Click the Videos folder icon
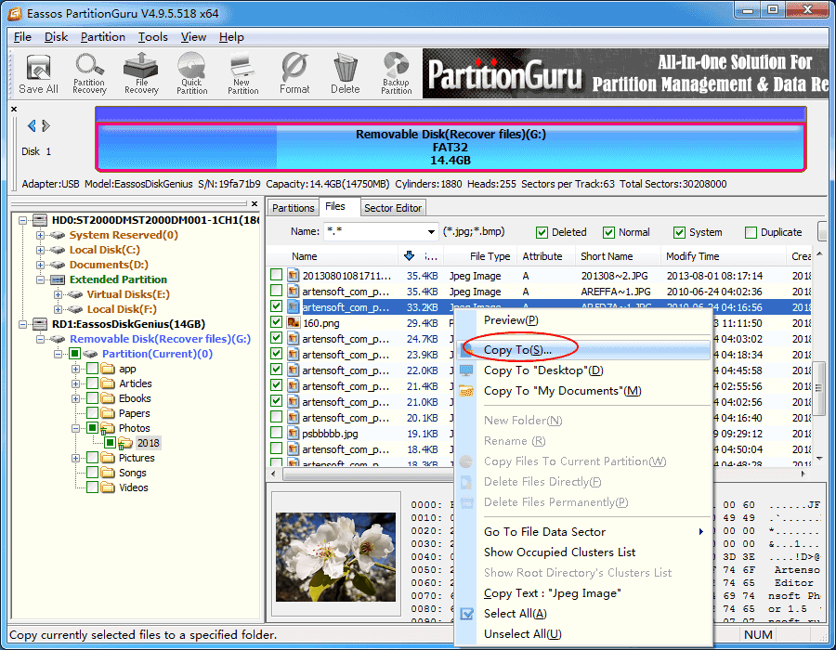The width and height of the screenshot is (836, 650). (109, 487)
